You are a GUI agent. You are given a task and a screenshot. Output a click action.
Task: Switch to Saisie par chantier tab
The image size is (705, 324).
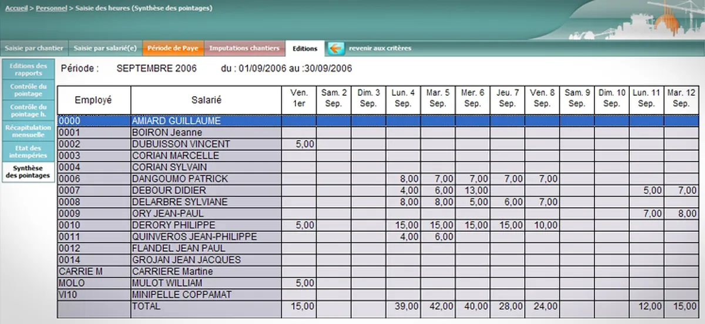(34, 48)
